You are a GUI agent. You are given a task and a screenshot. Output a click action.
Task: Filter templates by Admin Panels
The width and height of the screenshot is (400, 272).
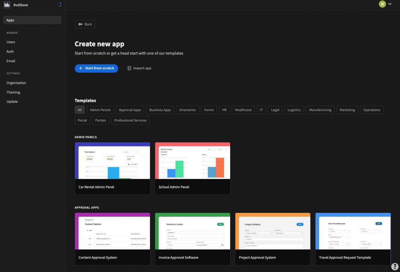pos(100,110)
